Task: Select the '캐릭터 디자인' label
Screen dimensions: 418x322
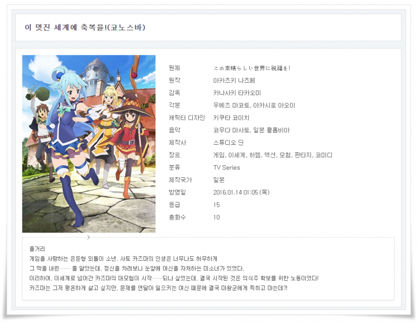Action: [x=187, y=118]
